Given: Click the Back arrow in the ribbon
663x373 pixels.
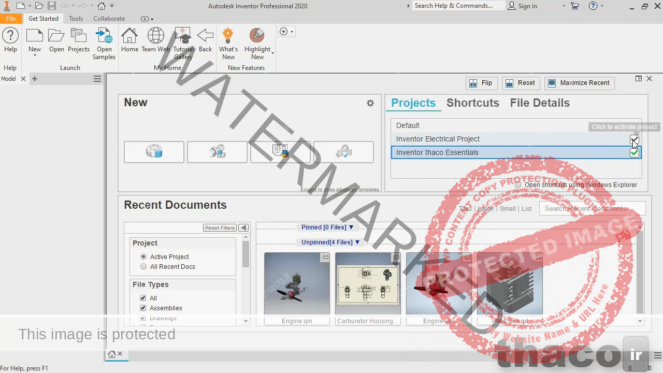Looking at the screenshot, I should (x=205, y=40).
